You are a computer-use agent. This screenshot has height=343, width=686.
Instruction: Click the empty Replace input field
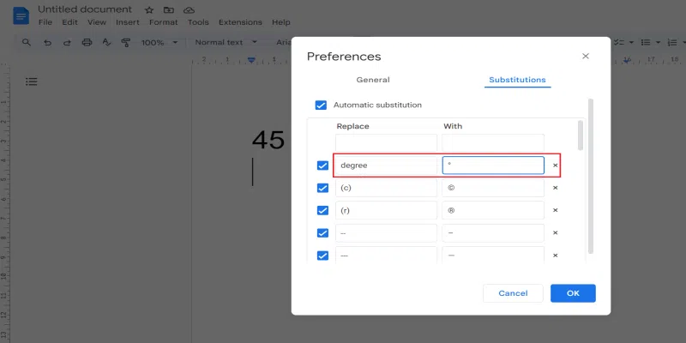pyautogui.click(x=387, y=142)
